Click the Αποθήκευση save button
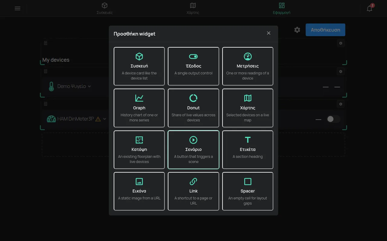This screenshot has height=241, width=387. pos(325,30)
